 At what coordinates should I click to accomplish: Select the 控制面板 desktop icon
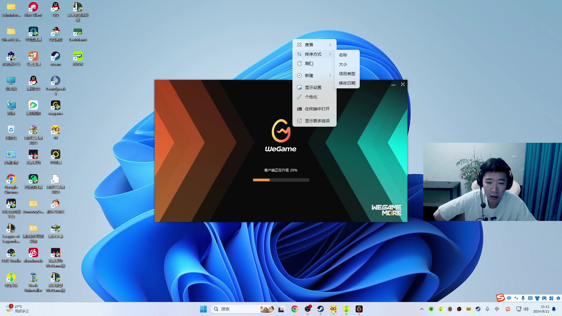tap(11, 157)
